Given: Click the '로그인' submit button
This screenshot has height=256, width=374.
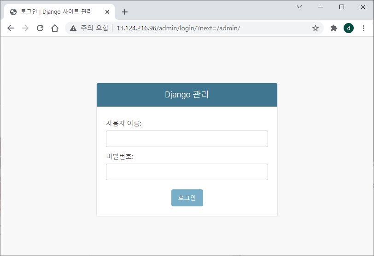Looking at the screenshot, I should [x=187, y=198].
